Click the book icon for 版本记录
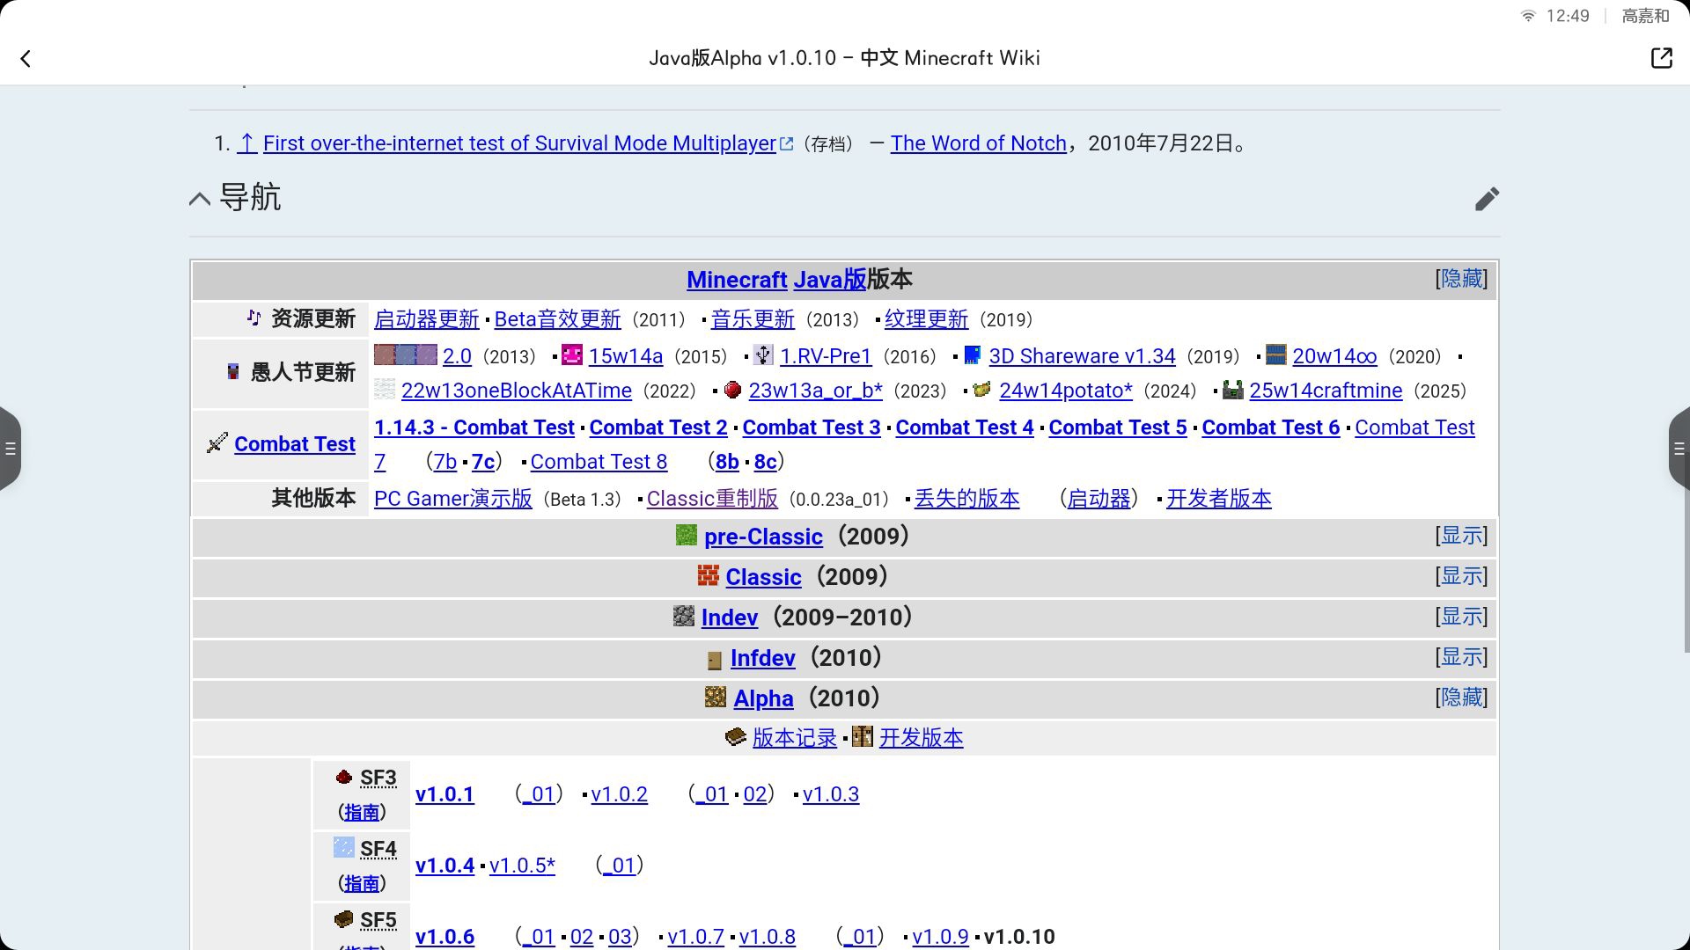 point(735,737)
